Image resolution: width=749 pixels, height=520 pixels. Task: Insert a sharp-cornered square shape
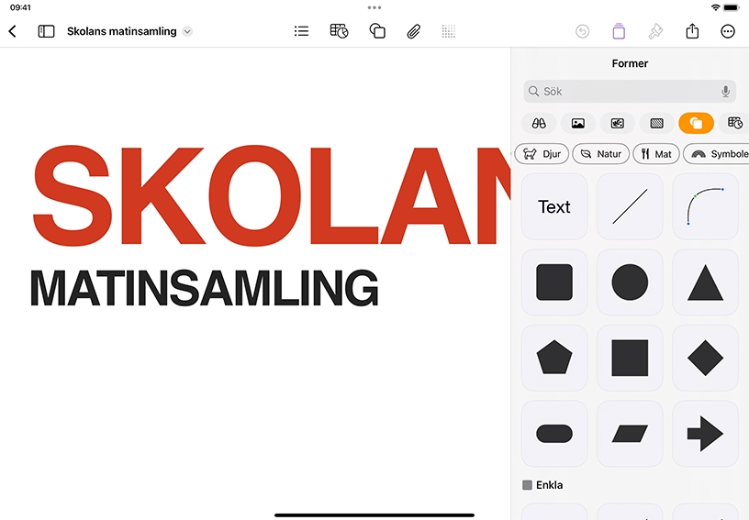pos(630,358)
